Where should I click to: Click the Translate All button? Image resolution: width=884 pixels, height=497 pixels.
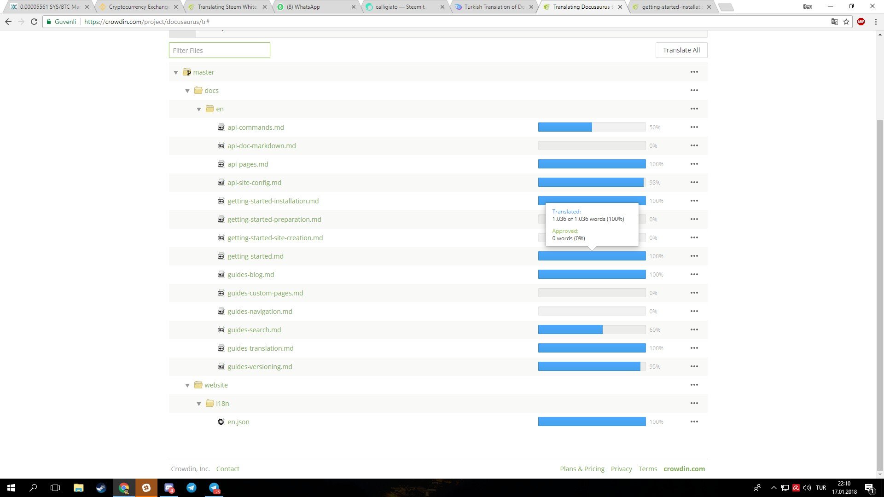pyautogui.click(x=681, y=50)
